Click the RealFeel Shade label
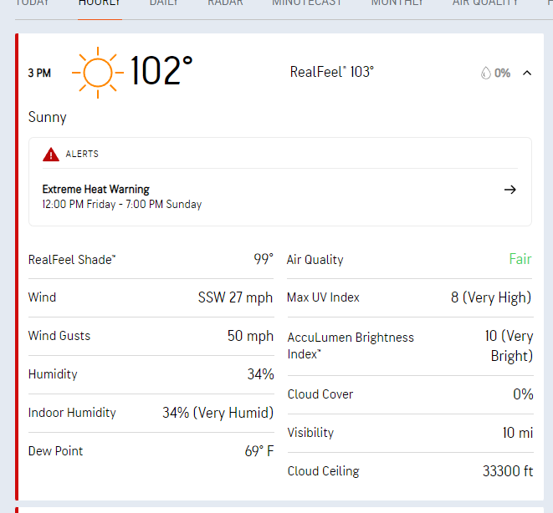Screen dimensions: 553x513 point(72,260)
